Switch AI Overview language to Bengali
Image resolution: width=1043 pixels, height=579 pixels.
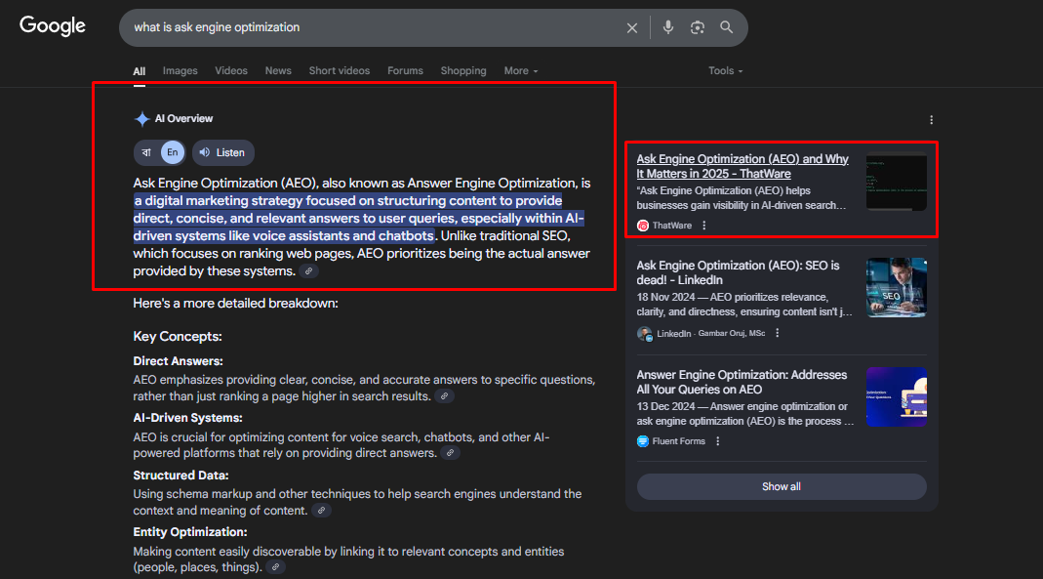tap(146, 152)
